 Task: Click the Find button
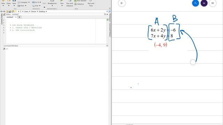click(35, 6)
